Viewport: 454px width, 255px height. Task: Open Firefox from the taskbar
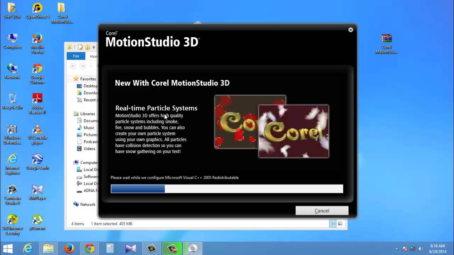69,248
